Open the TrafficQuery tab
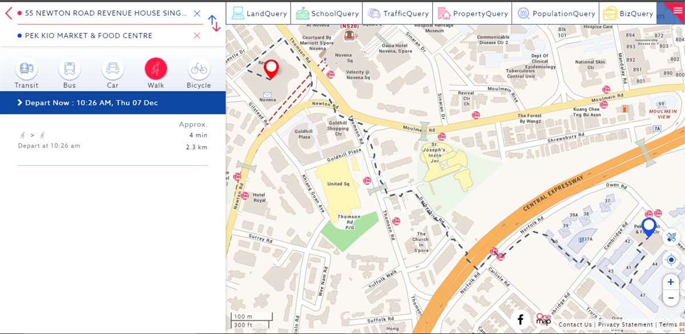The image size is (685, 334). click(x=398, y=13)
